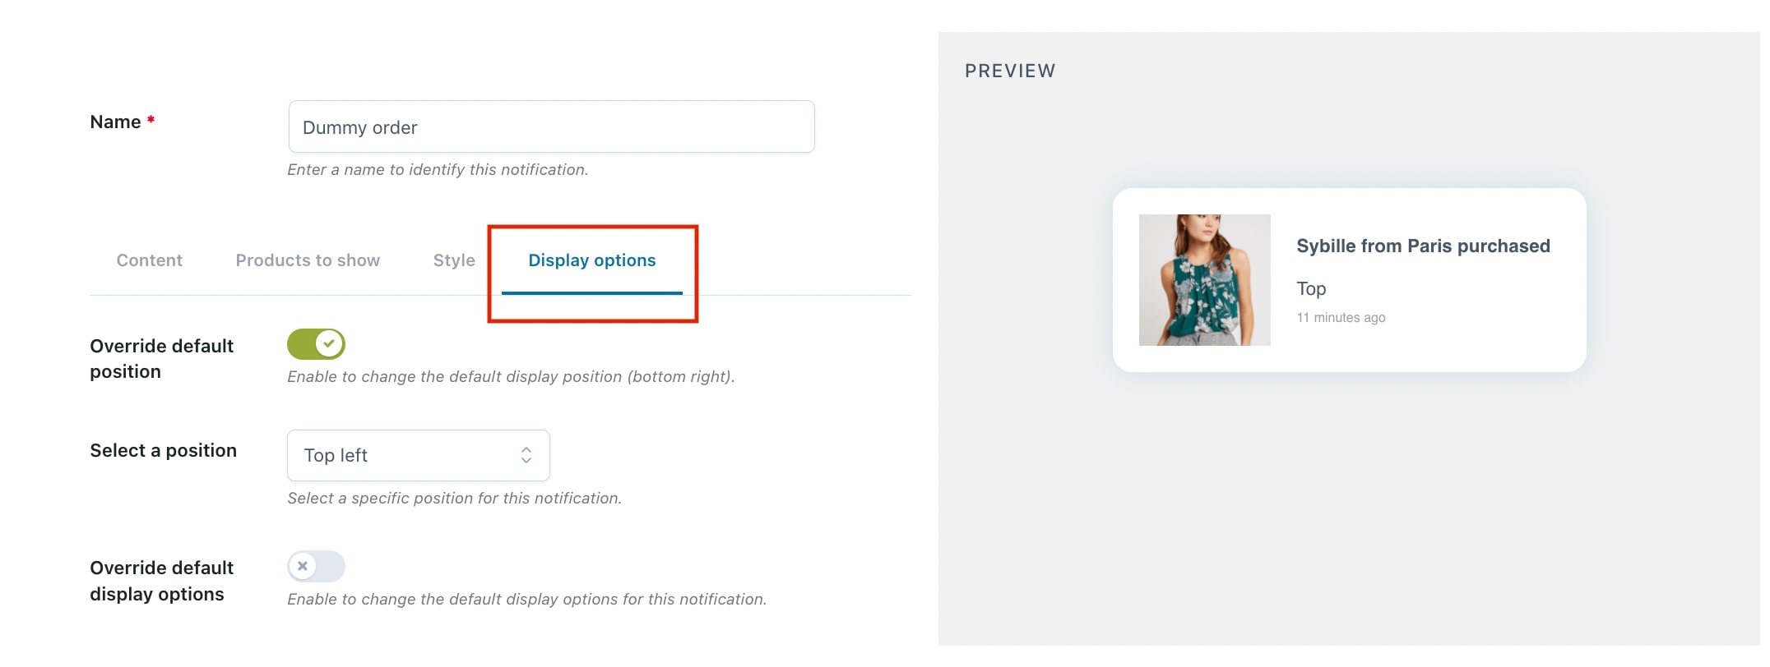Click the checkmark icon on the position toggle
Viewport: 1770px width, 667px height.
point(329,343)
